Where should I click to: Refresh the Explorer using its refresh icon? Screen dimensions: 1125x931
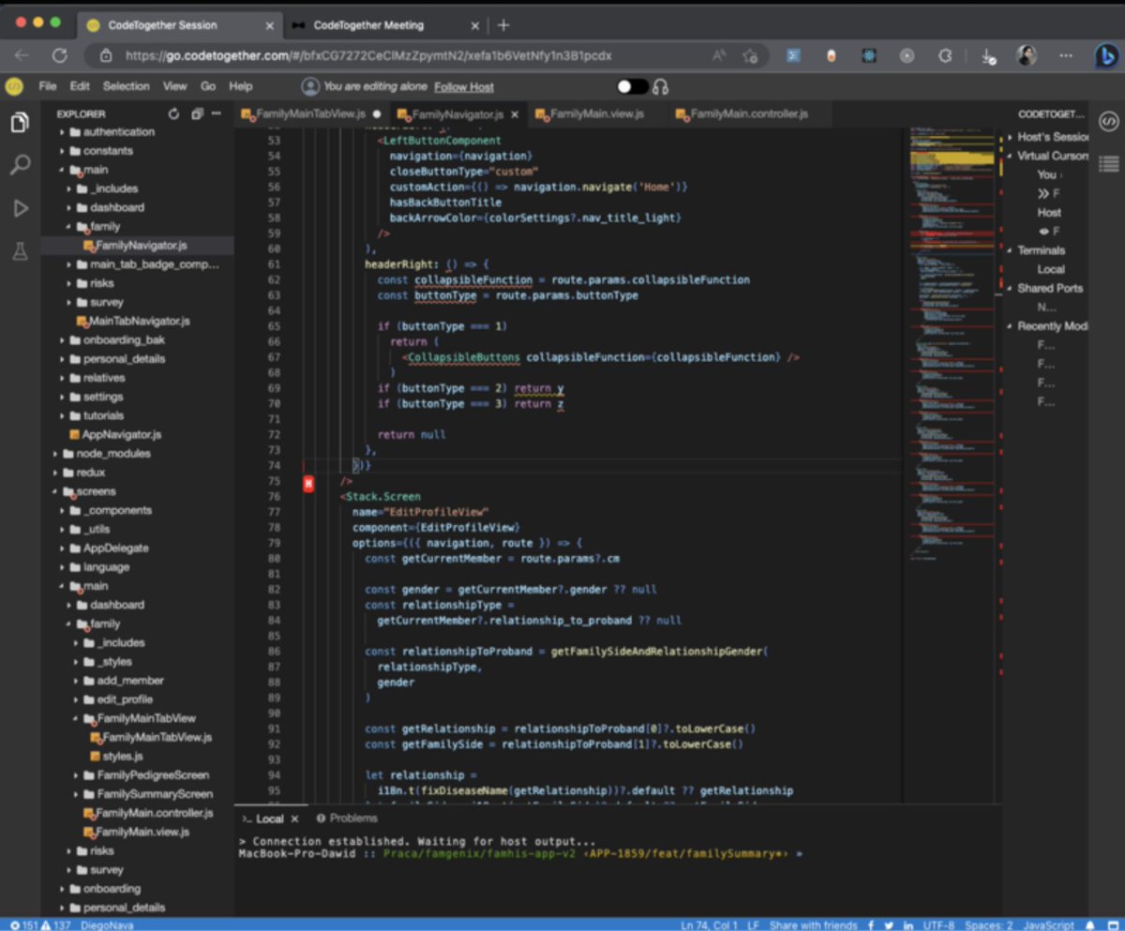(x=172, y=113)
